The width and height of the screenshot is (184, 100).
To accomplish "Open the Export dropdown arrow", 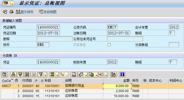I will (96, 75).
